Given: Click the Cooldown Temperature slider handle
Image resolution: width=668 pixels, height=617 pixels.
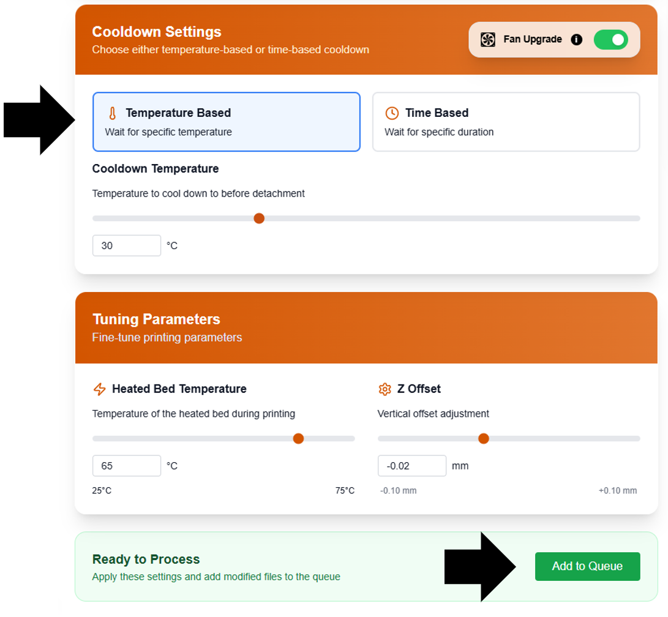Looking at the screenshot, I should 259,218.
